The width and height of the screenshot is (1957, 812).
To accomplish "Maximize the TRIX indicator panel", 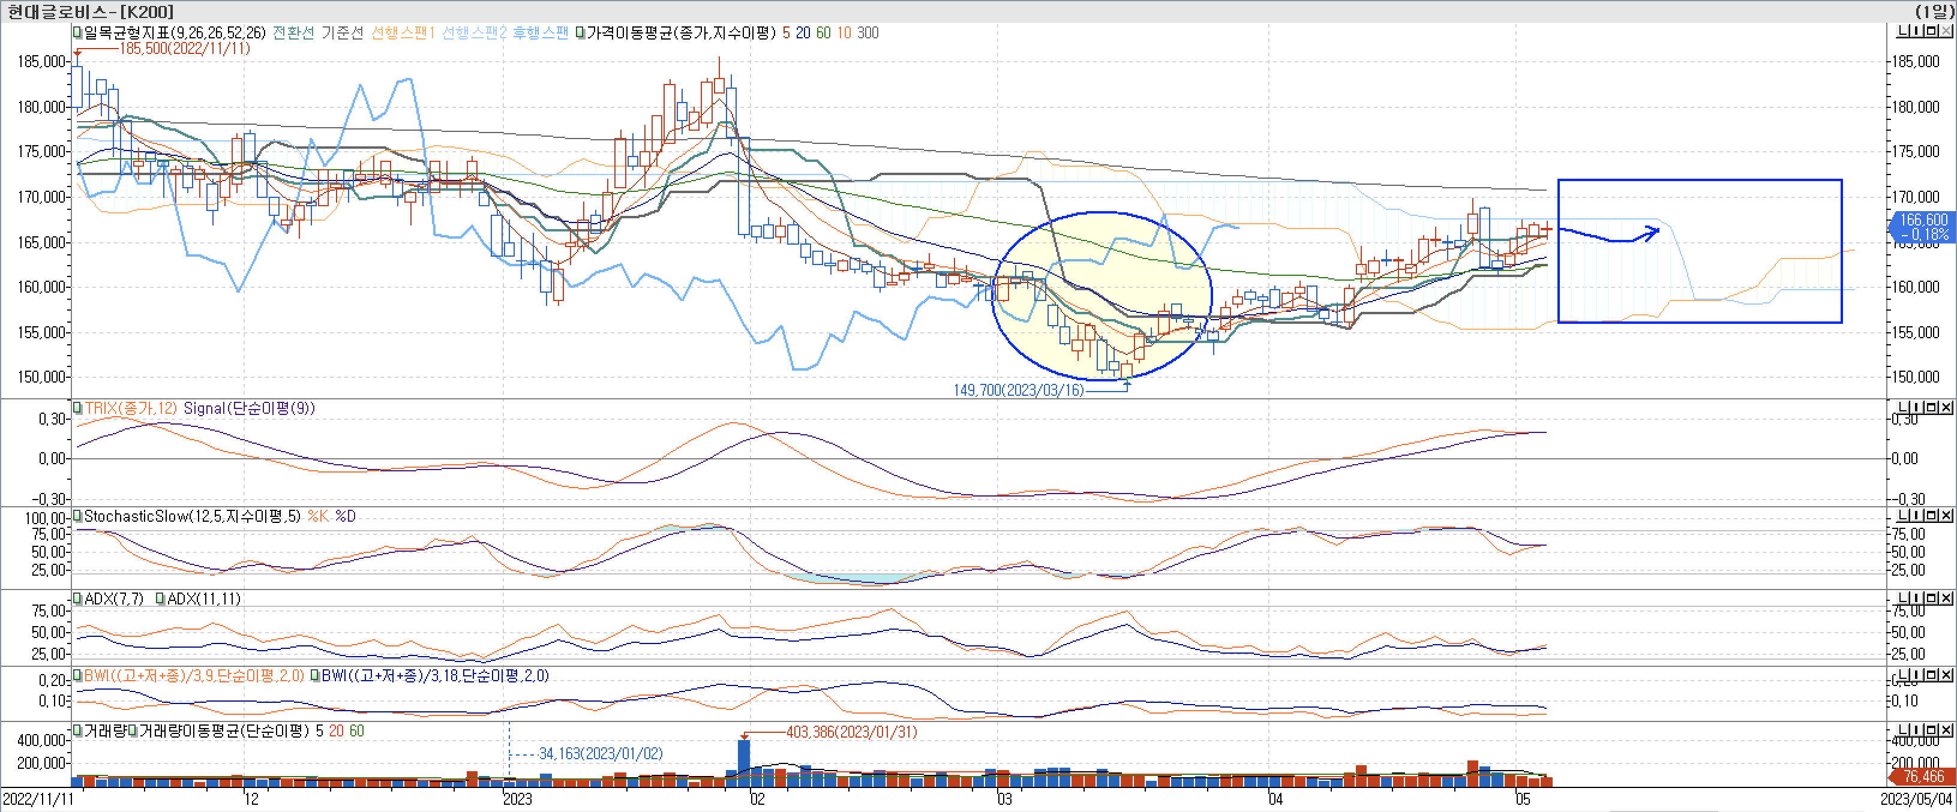I will tap(1932, 408).
